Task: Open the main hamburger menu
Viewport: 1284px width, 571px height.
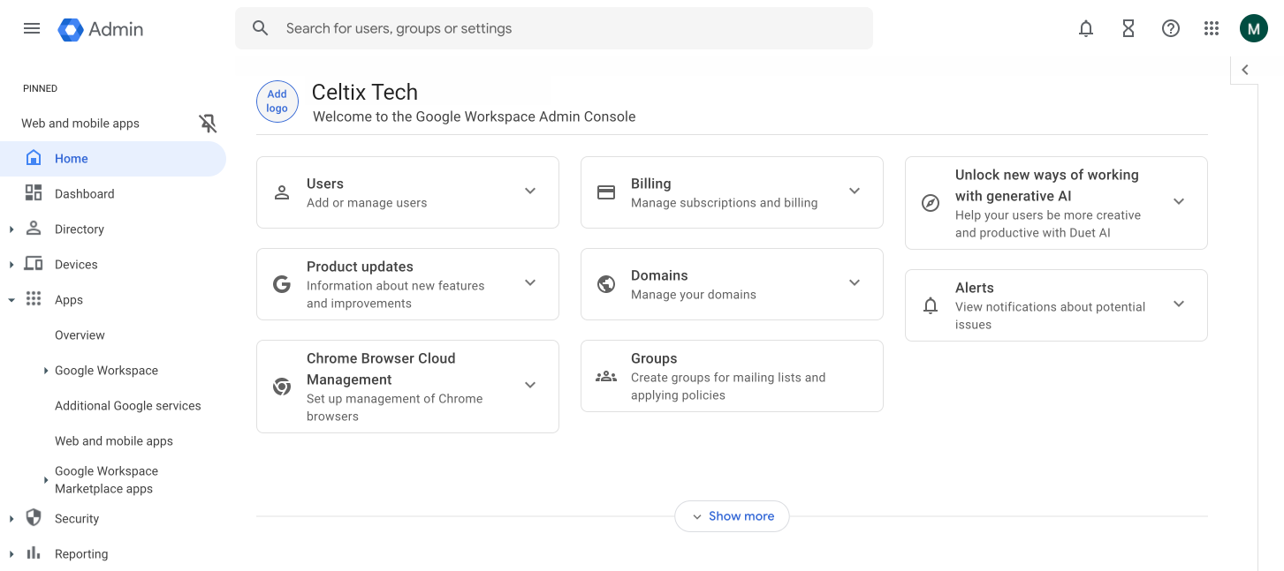Action: tap(32, 28)
